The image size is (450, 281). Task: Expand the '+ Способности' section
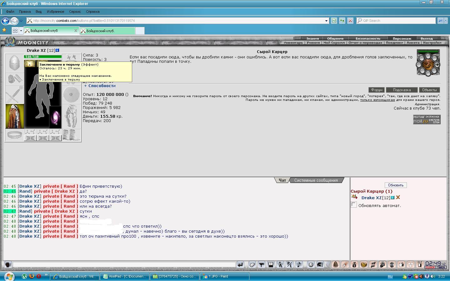(100, 86)
